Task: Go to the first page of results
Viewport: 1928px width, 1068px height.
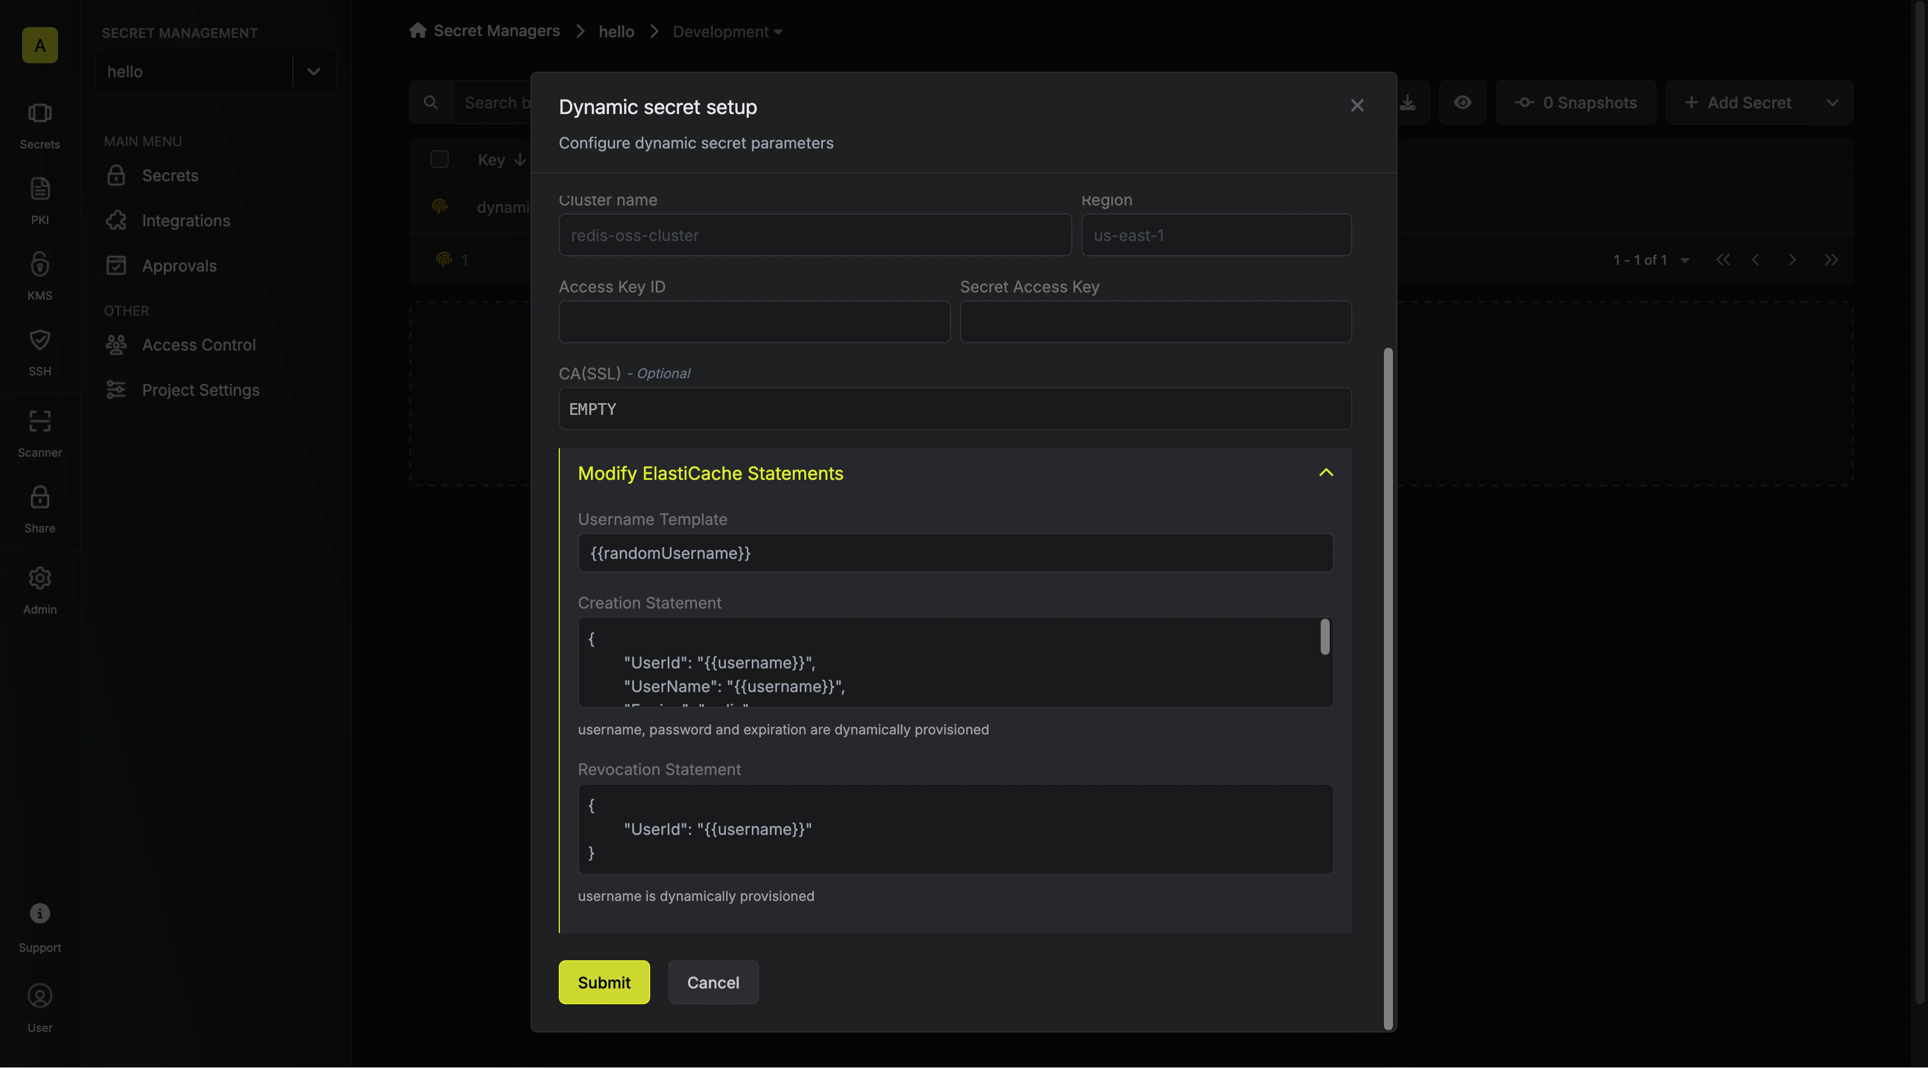Action: coord(1722,260)
